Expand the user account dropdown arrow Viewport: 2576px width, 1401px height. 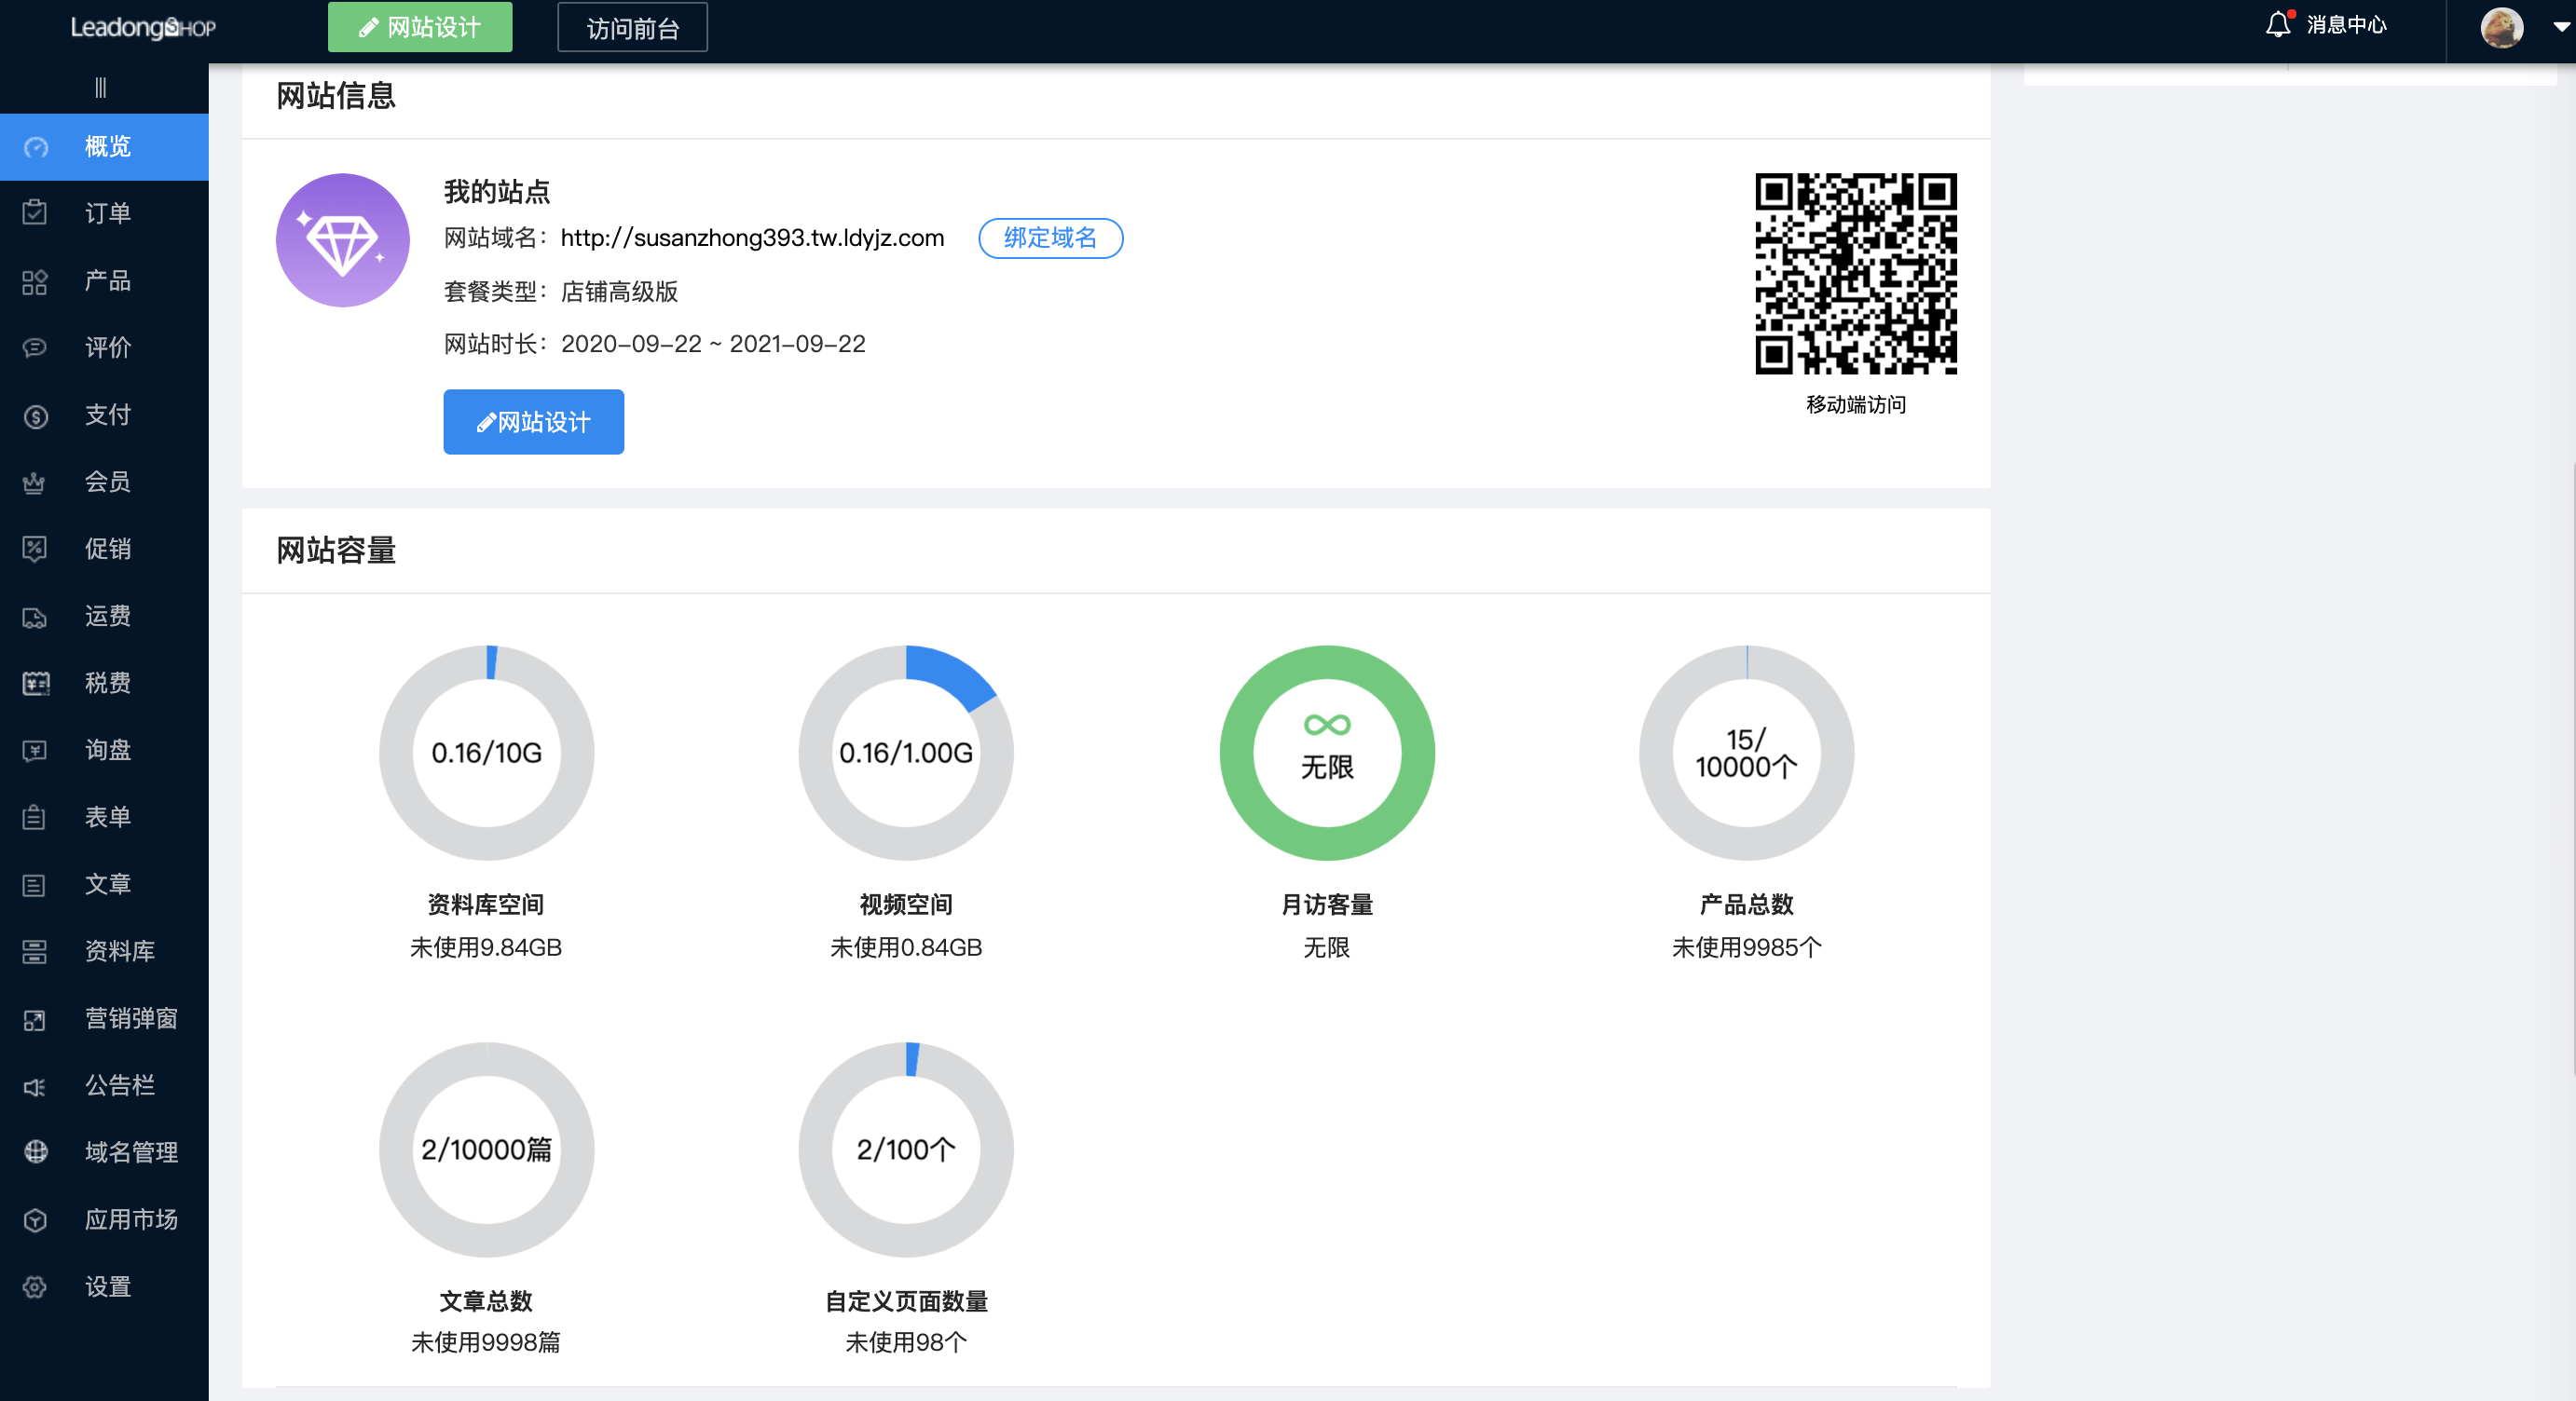[x=2560, y=27]
